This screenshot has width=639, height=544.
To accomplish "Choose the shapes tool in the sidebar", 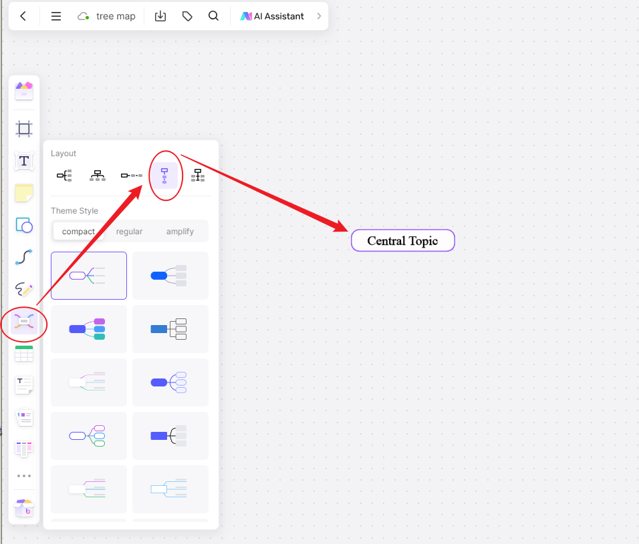I will coord(24,226).
